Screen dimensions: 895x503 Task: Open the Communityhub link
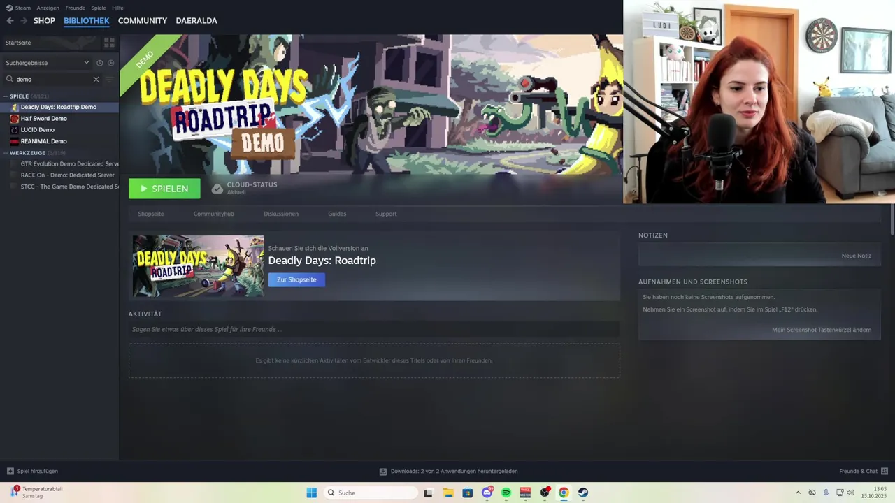click(214, 214)
